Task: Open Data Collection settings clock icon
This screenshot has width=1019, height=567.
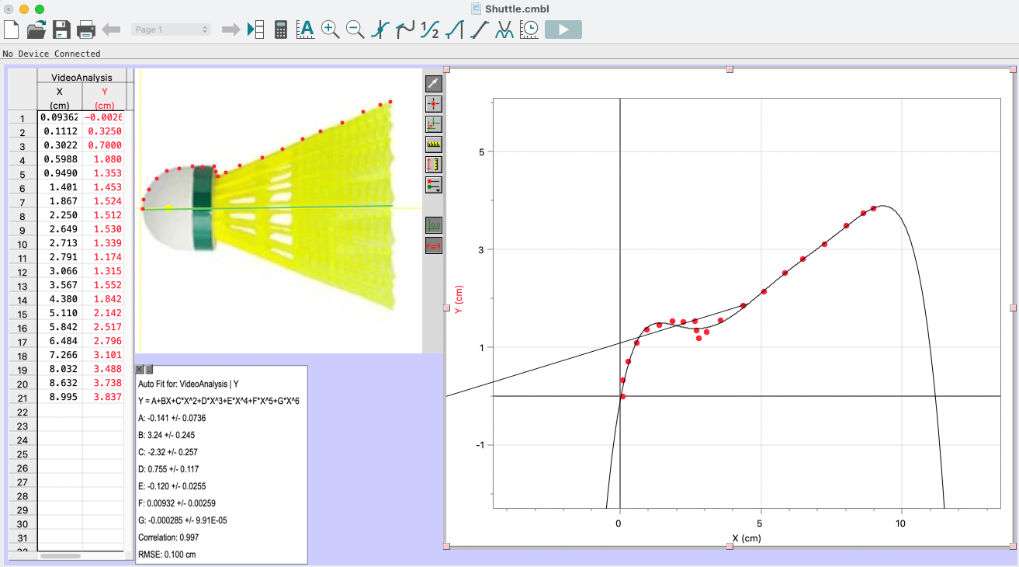Action: point(529,30)
